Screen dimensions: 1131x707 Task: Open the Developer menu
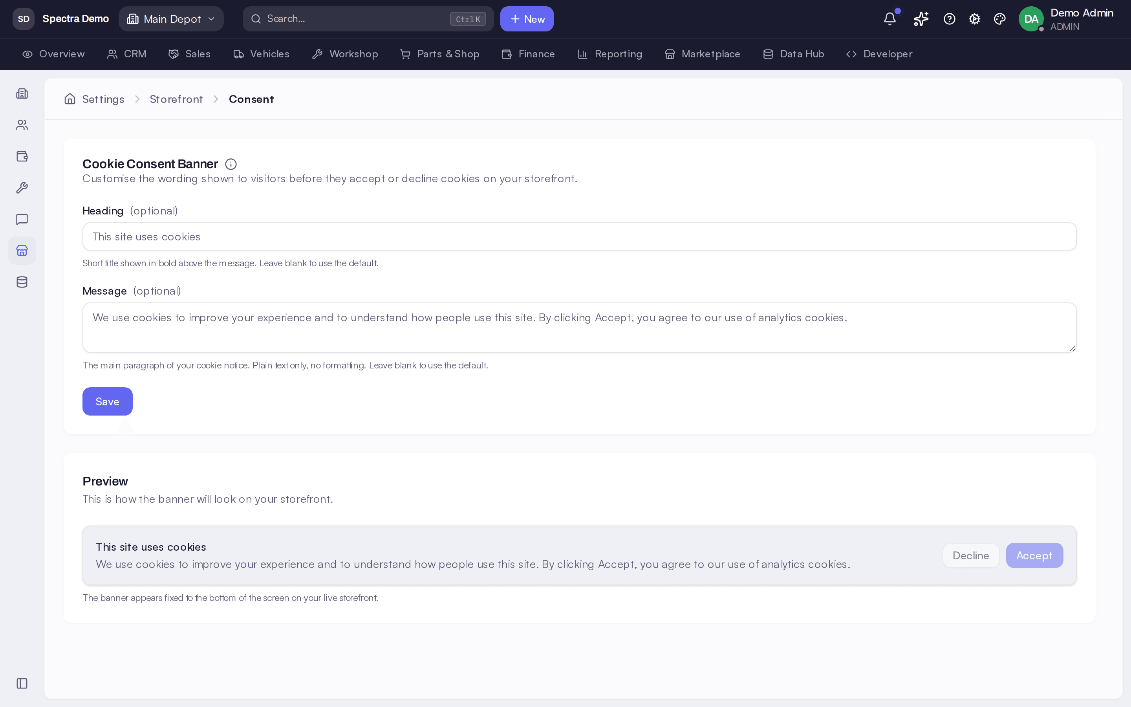[x=879, y=54]
